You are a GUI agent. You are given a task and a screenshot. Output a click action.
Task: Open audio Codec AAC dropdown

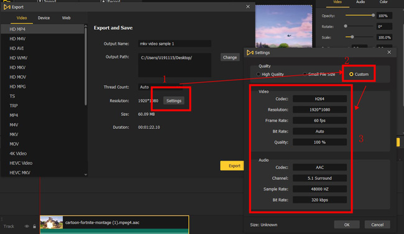[x=319, y=167]
